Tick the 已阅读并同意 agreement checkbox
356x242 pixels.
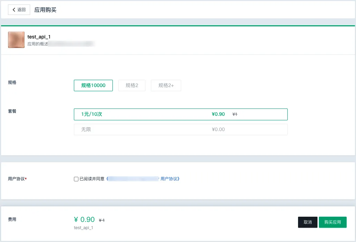(x=76, y=179)
